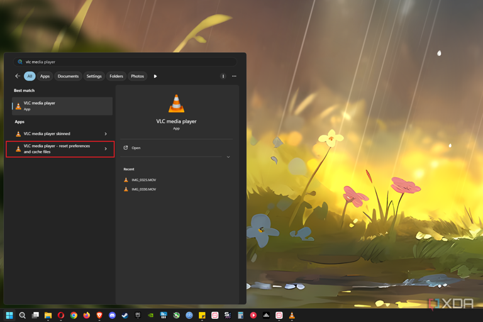Expand more actions with the down chevron
The width and height of the screenshot is (483, 322).
228,157
